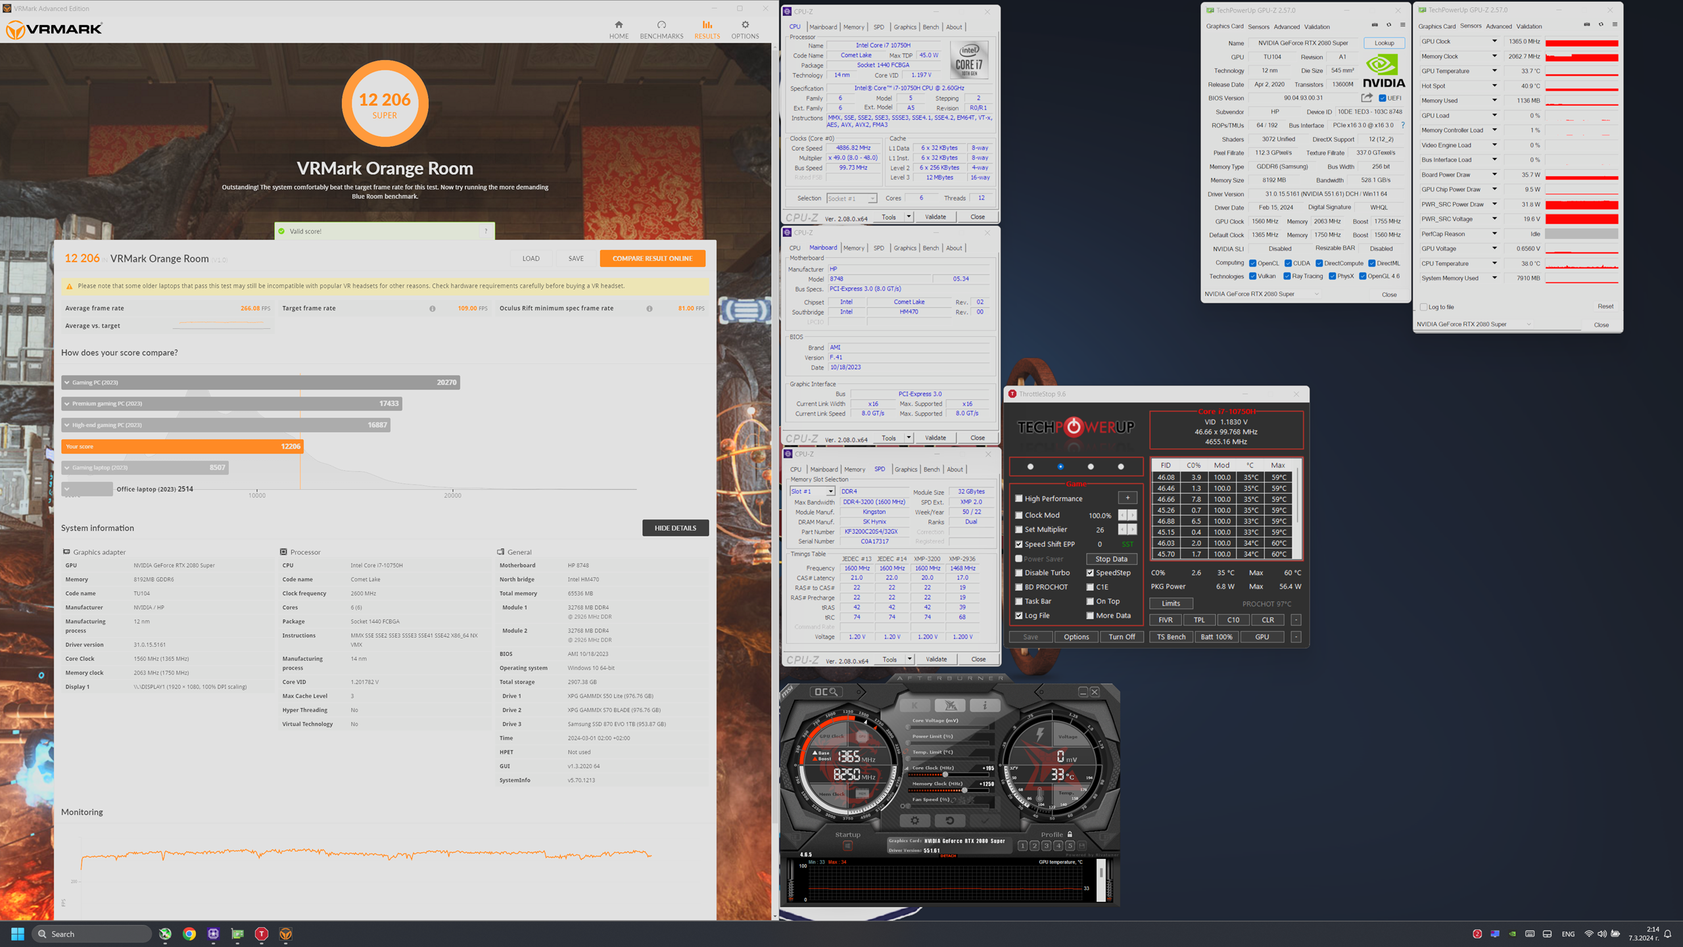This screenshot has height=947, width=1683.
Task: Open ThrottleStop taskbar icon
Action: click(262, 934)
